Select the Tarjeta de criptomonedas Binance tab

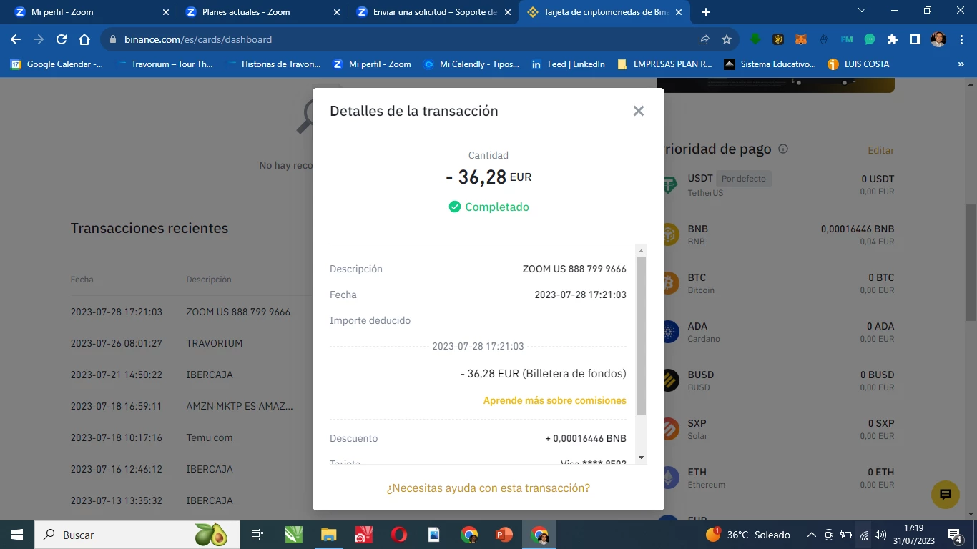click(x=605, y=12)
